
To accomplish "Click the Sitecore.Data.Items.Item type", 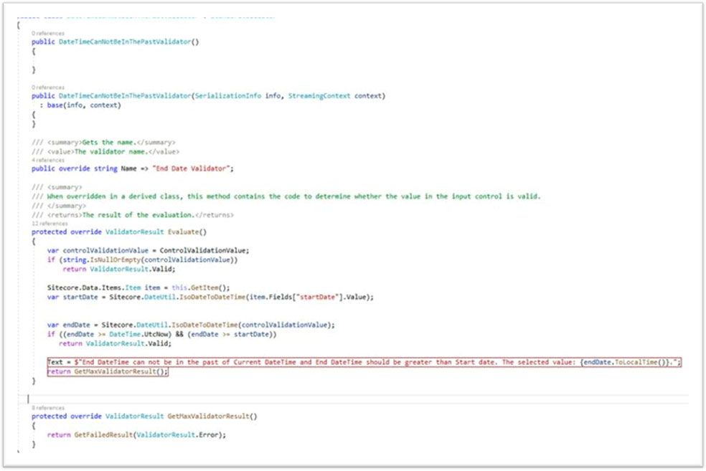I will 94,287.
